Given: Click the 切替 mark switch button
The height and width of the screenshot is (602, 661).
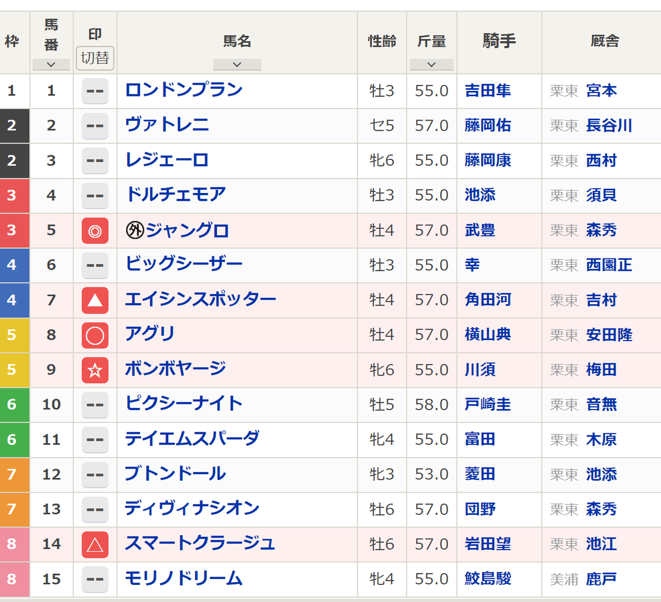Looking at the screenshot, I should [x=95, y=58].
